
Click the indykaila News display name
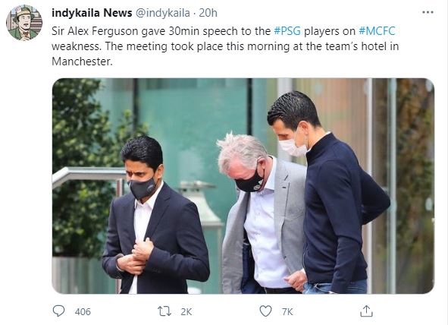(92, 13)
